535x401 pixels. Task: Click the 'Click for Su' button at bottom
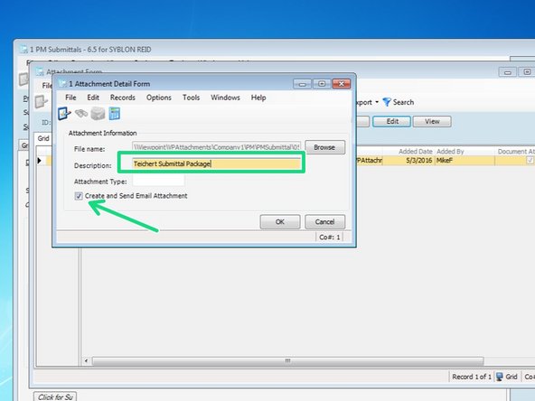55,396
